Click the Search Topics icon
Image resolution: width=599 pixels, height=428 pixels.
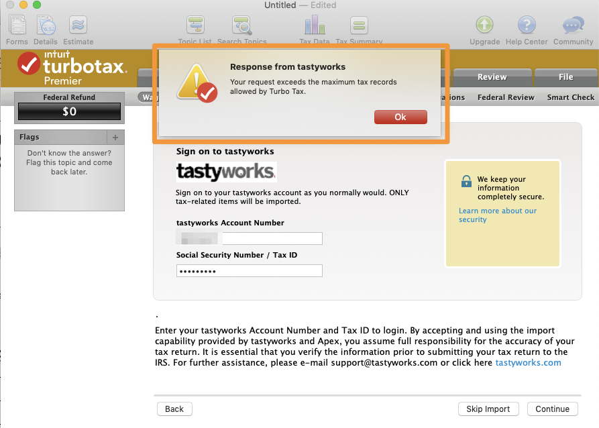click(241, 25)
